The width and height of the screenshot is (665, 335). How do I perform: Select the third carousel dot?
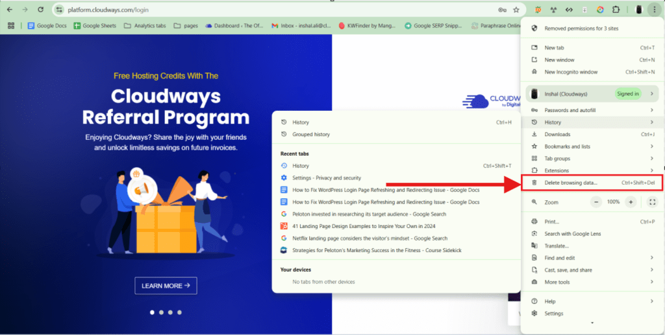pyautogui.click(x=171, y=312)
